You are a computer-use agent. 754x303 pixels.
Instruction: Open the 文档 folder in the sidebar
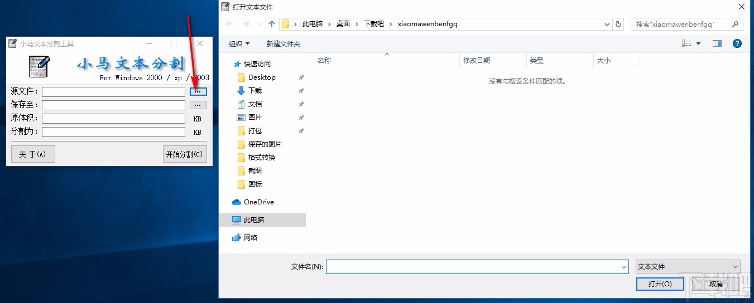[255, 104]
